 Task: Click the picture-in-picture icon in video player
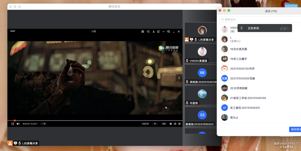[x=169, y=32]
